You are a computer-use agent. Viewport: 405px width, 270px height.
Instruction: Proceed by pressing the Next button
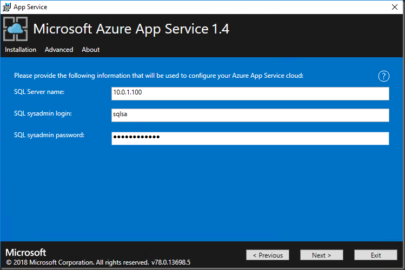[x=322, y=255]
